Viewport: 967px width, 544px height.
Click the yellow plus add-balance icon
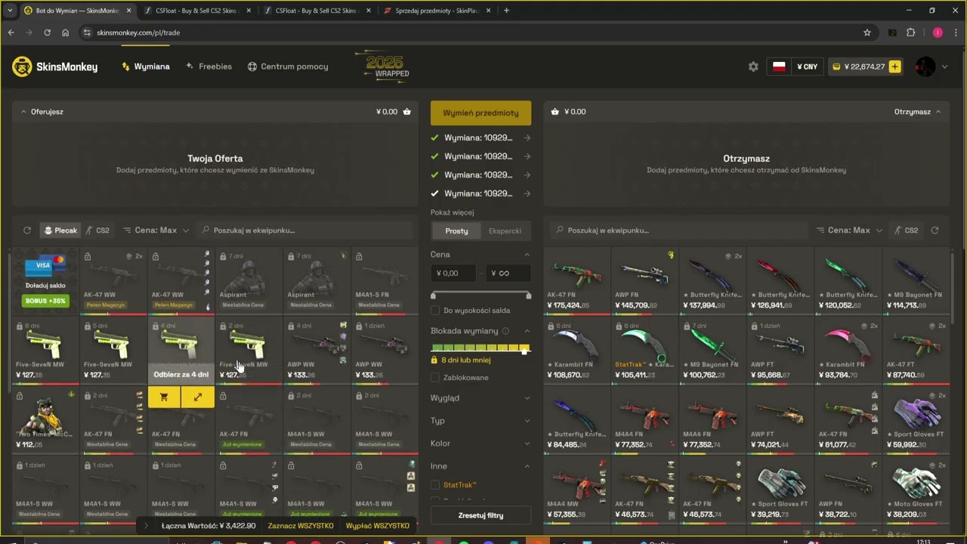click(895, 66)
